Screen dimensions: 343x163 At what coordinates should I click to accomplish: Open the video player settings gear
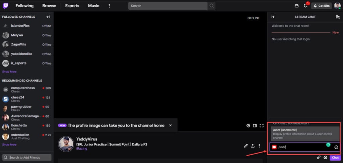248,126
